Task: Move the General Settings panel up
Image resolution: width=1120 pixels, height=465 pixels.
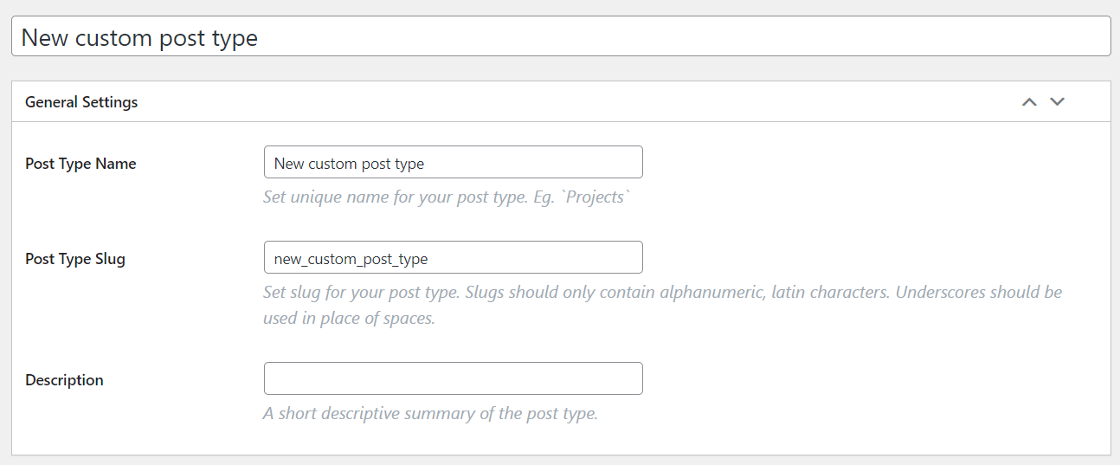Action: [x=1029, y=102]
